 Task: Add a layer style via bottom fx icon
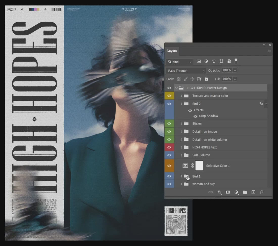point(219,192)
